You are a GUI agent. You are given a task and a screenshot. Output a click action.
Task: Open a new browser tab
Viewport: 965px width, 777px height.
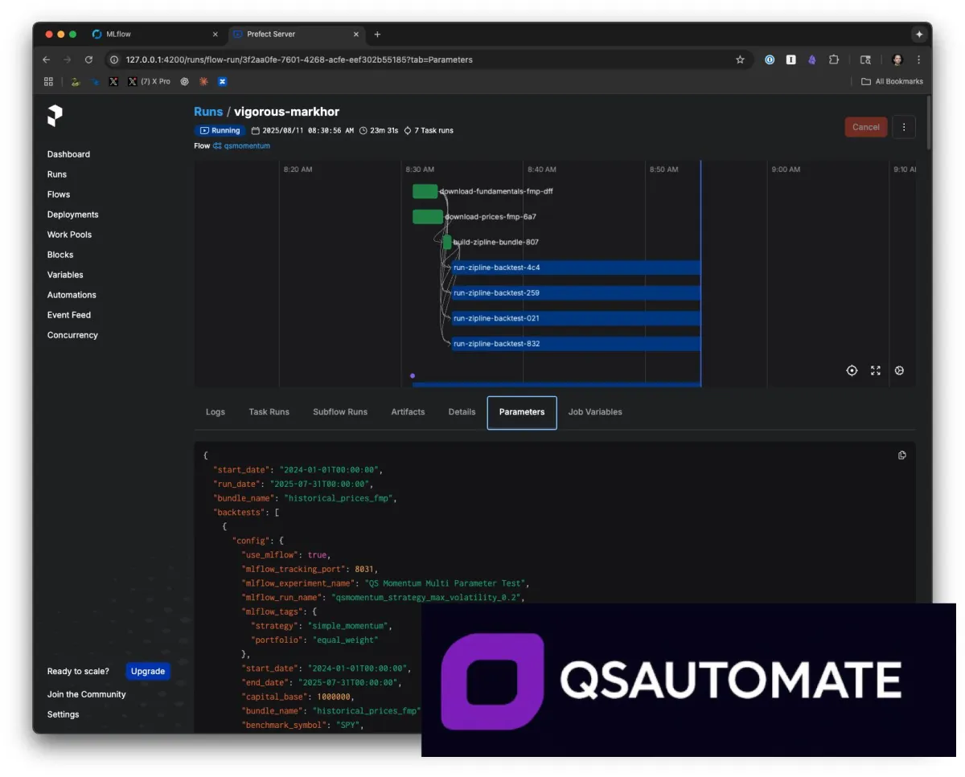click(x=377, y=35)
